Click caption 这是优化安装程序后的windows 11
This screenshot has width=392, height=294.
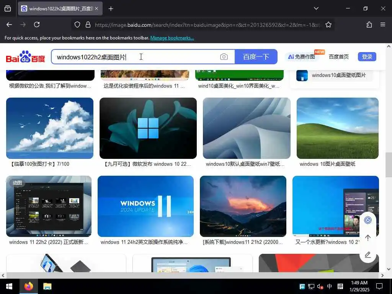(x=144, y=86)
